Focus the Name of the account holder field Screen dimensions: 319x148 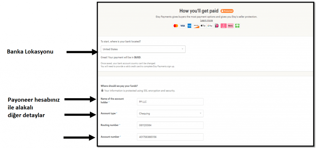170,102
